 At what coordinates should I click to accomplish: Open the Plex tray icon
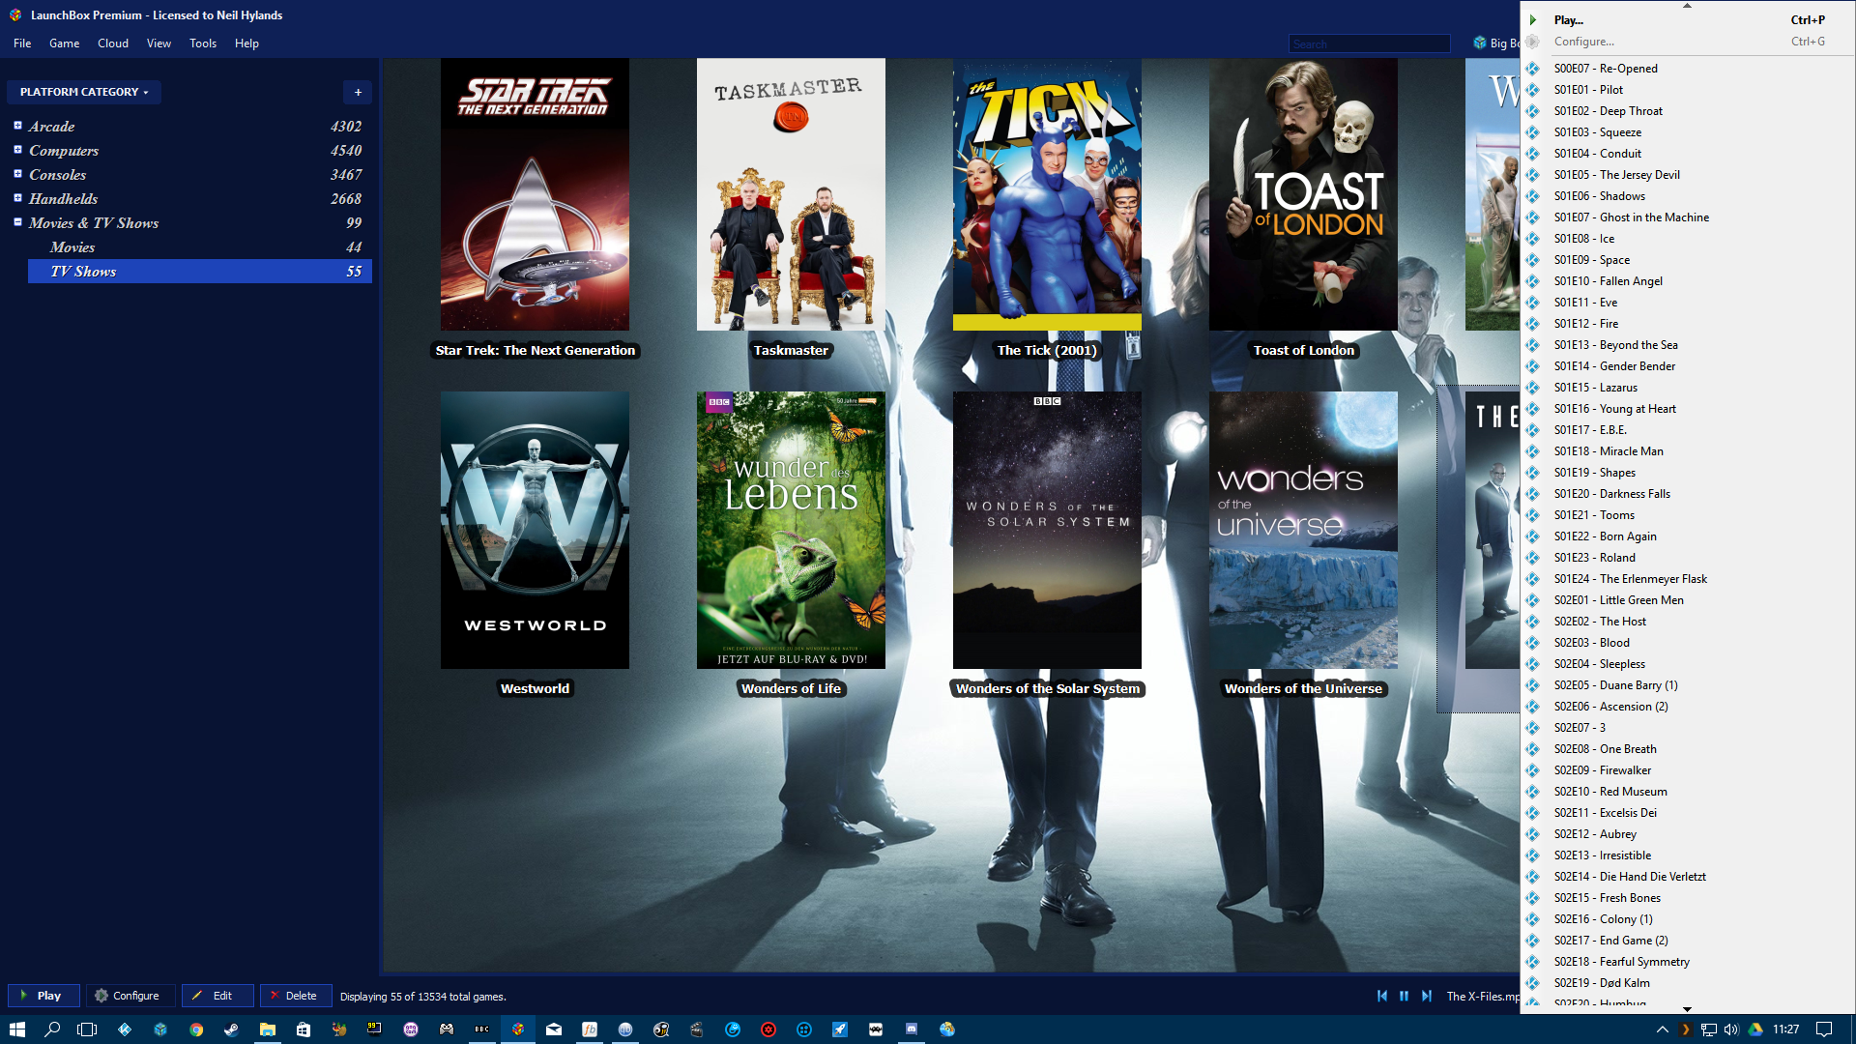pos(1685,1029)
